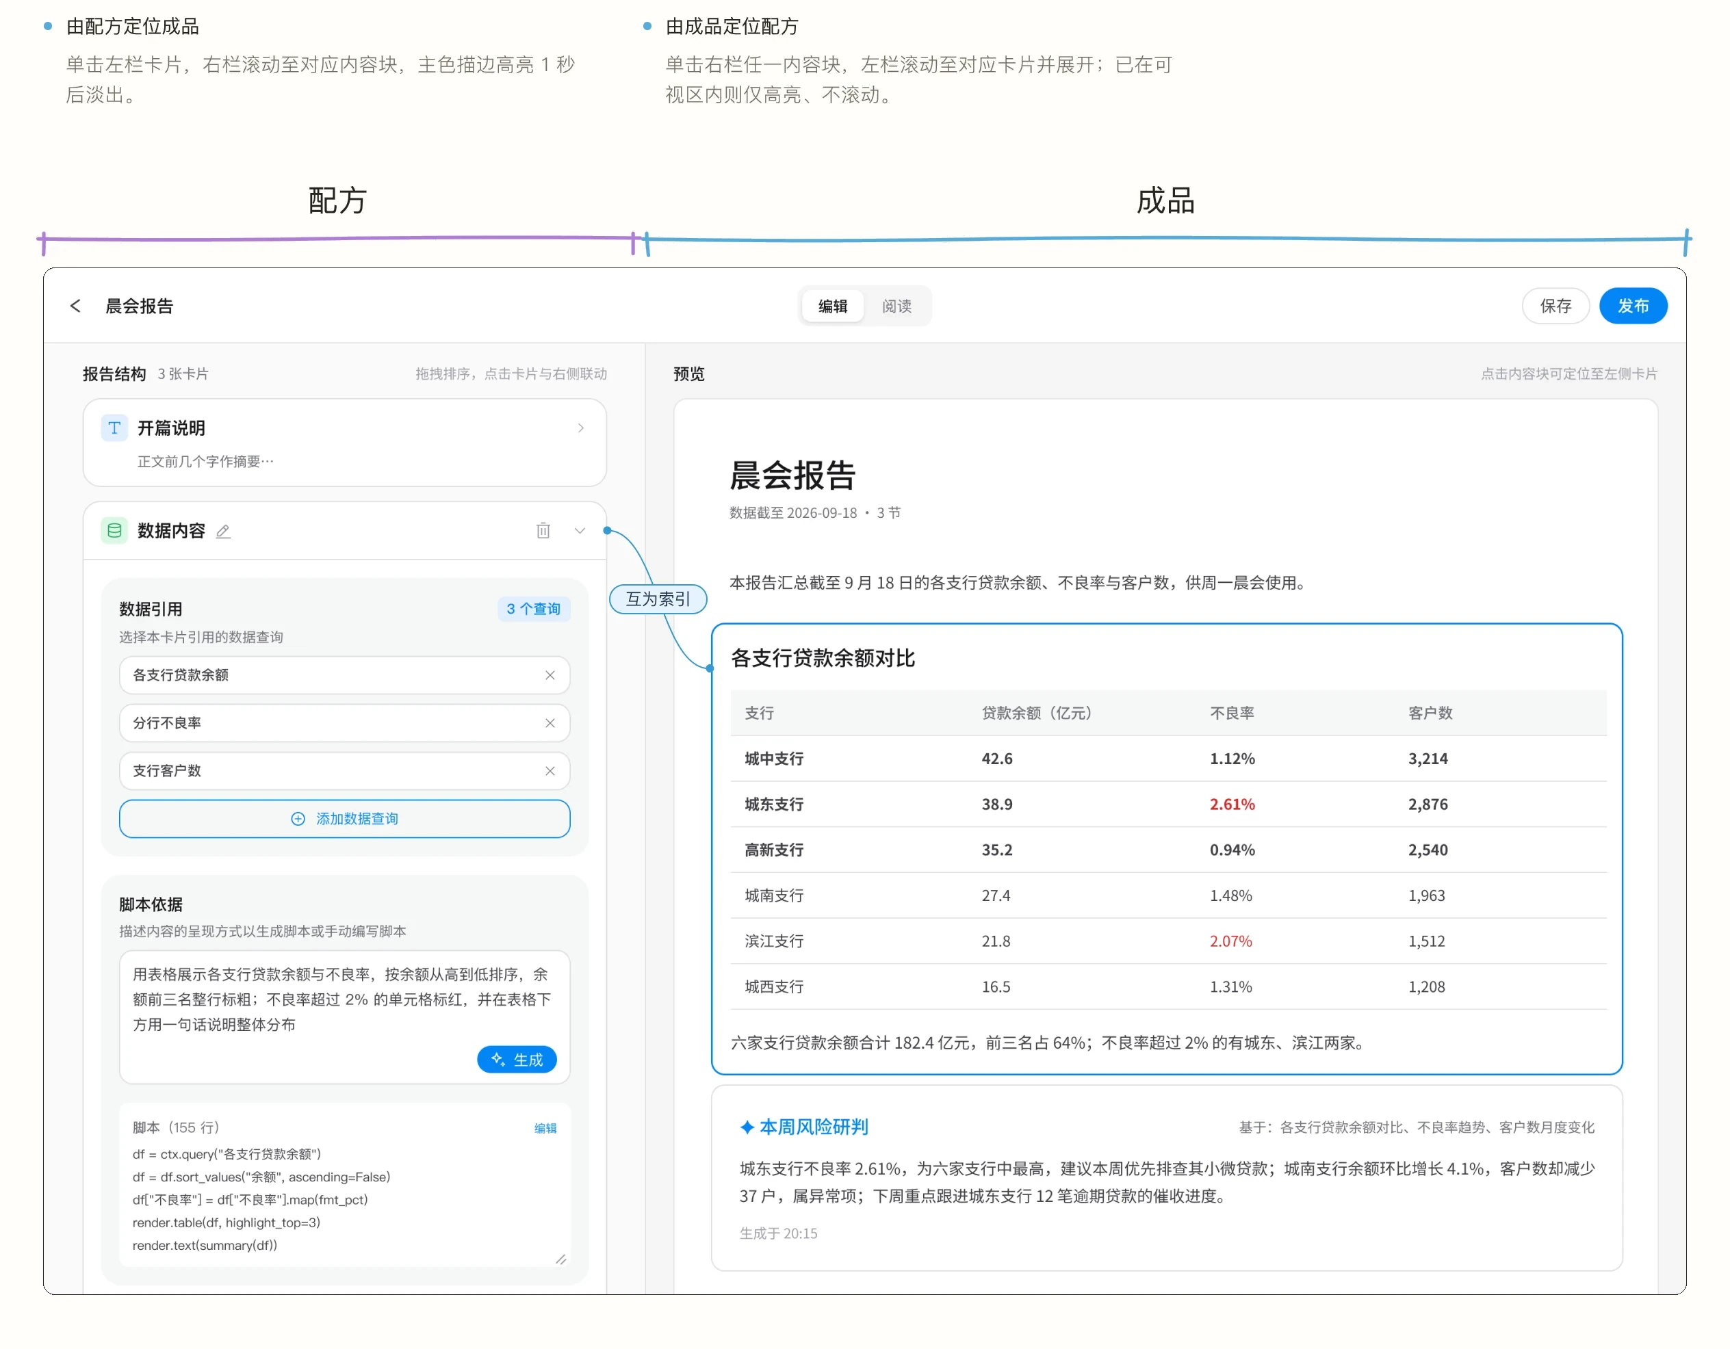1730x1349 pixels.
Task: Click the 数据引用 section heading
Action: click(x=151, y=610)
